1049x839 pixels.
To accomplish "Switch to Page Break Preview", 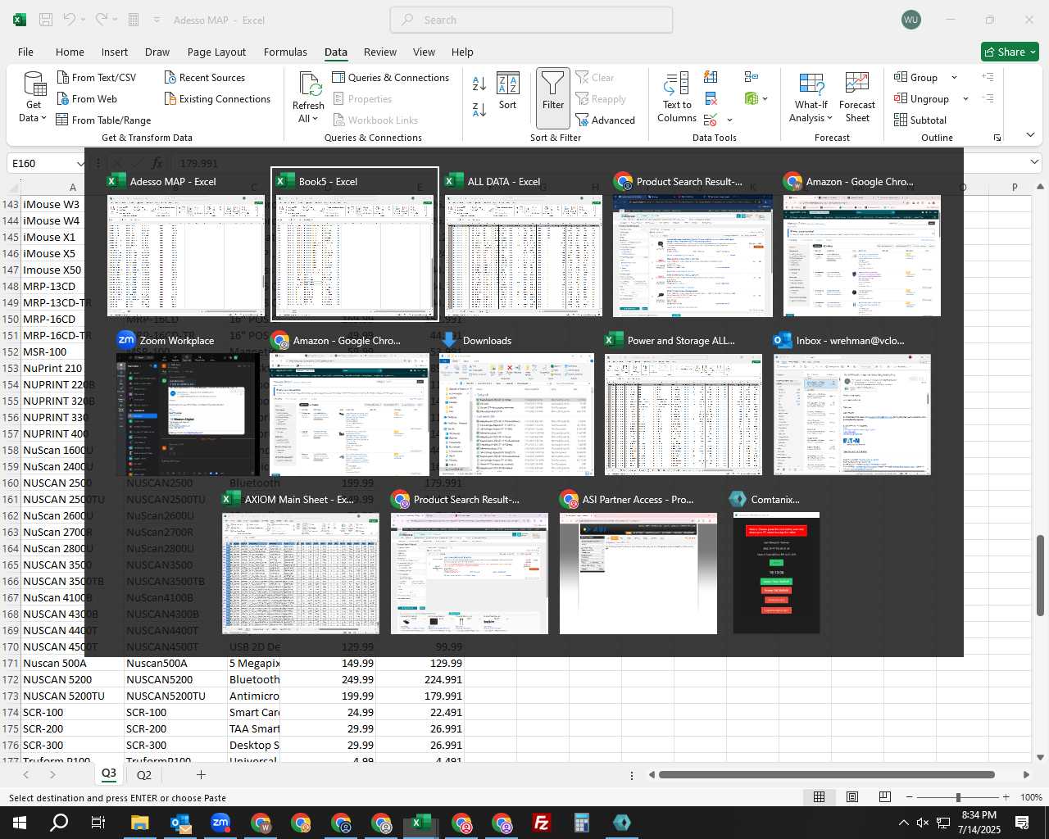I will 885,797.
